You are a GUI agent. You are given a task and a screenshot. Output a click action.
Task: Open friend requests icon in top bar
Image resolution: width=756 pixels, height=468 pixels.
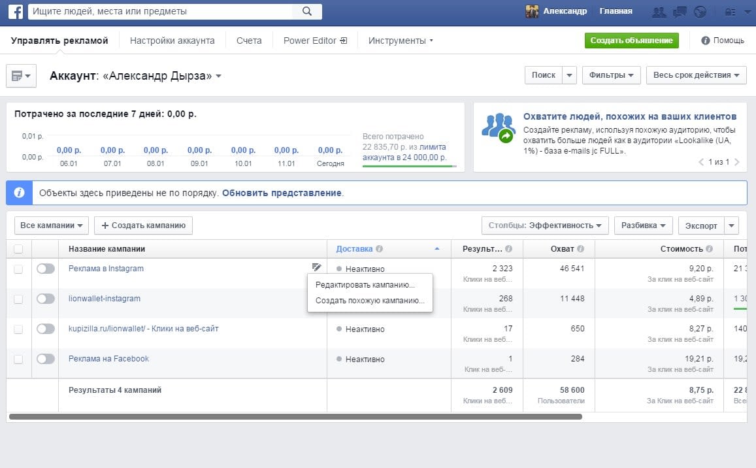(659, 12)
